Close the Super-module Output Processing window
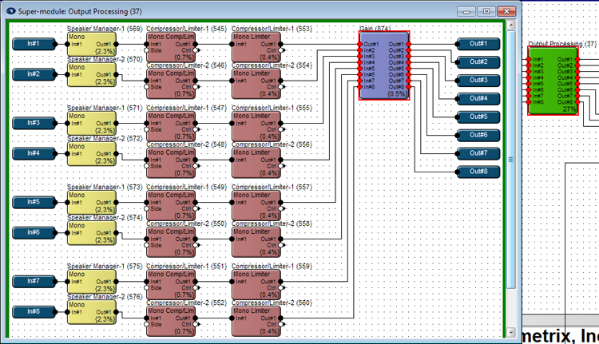This screenshot has width=599, height=344. pyautogui.click(x=506, y=11)
